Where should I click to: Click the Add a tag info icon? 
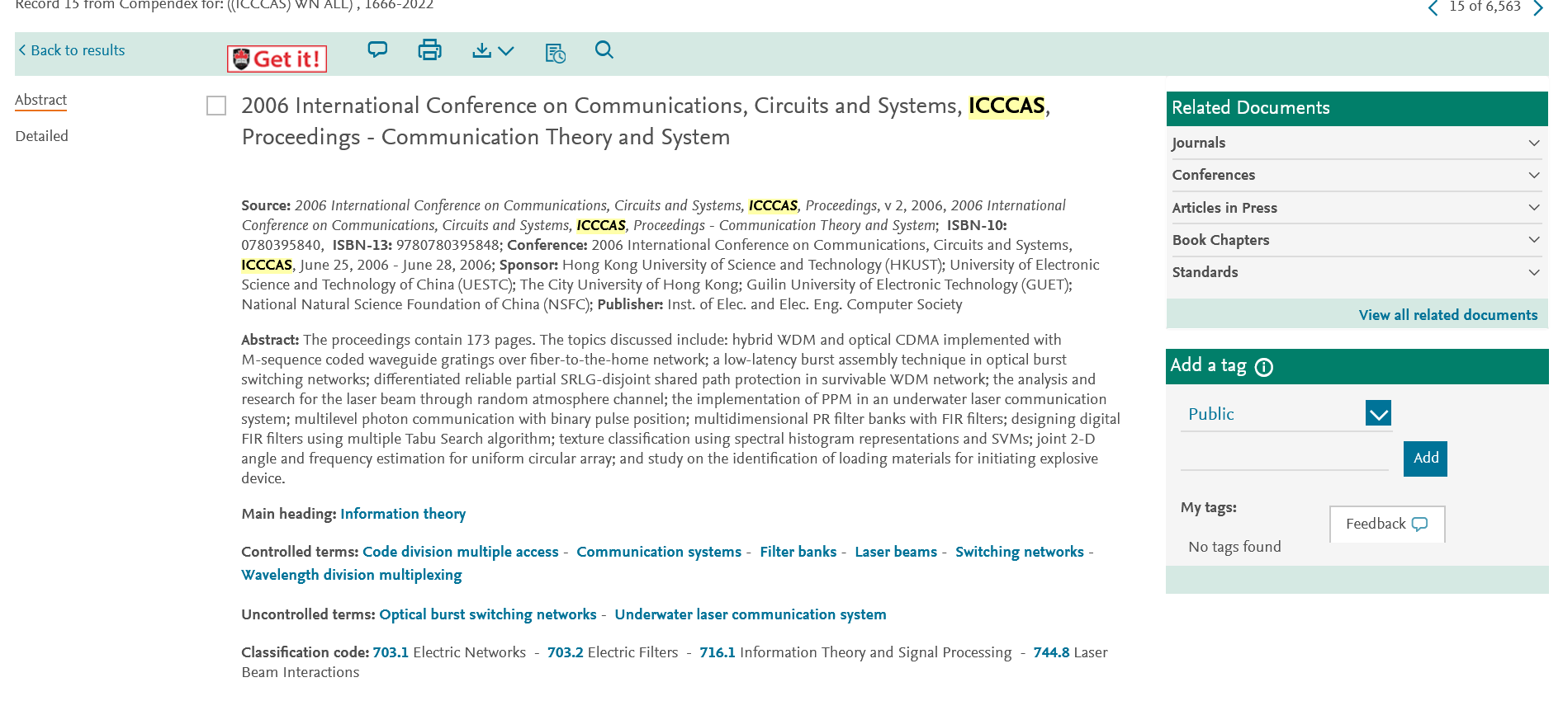pyautogui.click(x=1264, y=367)
